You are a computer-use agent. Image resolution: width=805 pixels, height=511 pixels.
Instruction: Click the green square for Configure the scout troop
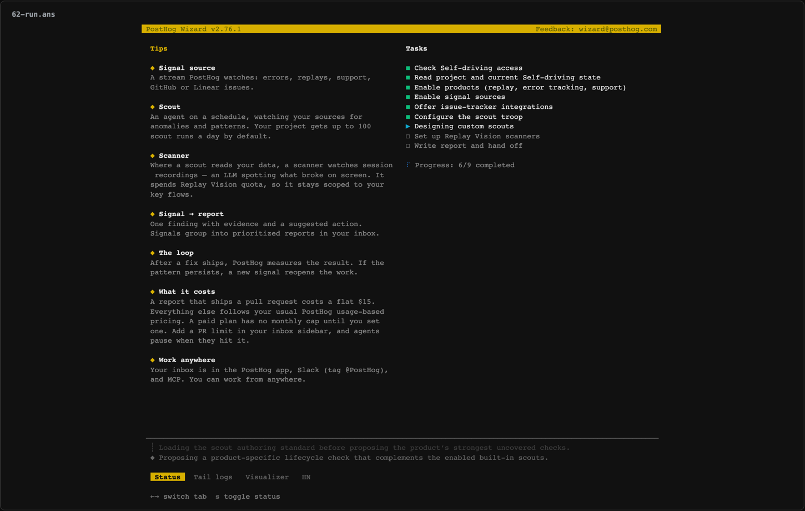(408, 117)
